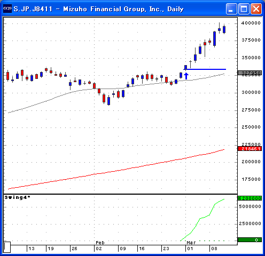Image resolution: width=265 pixels, height=256 pixels.
Task: Click the green Swing4 indicator curve
Action: click(200, 219)
